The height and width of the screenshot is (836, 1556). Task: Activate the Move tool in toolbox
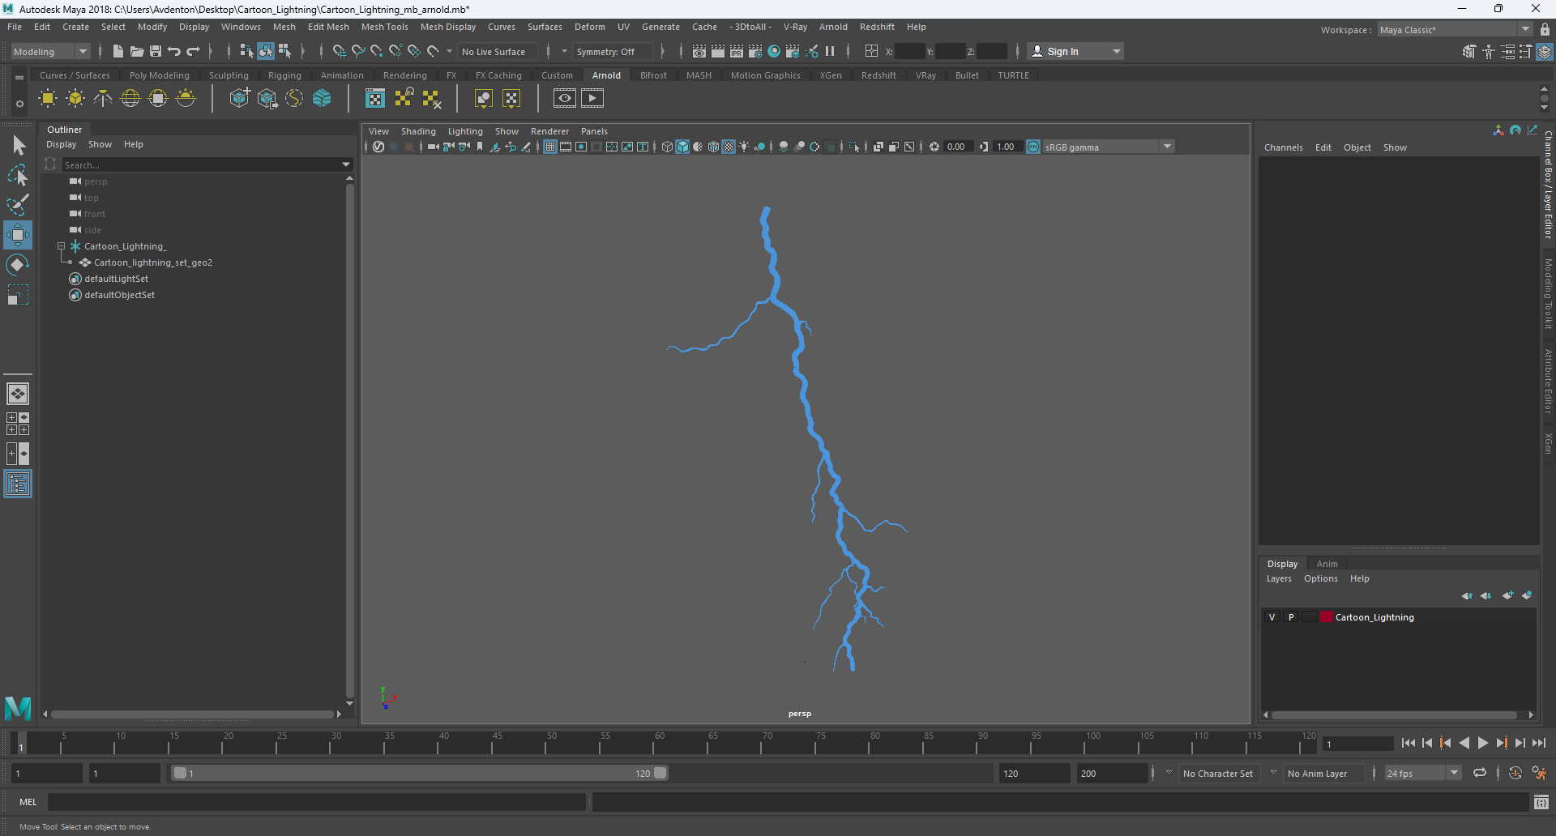tap(18, 235)
